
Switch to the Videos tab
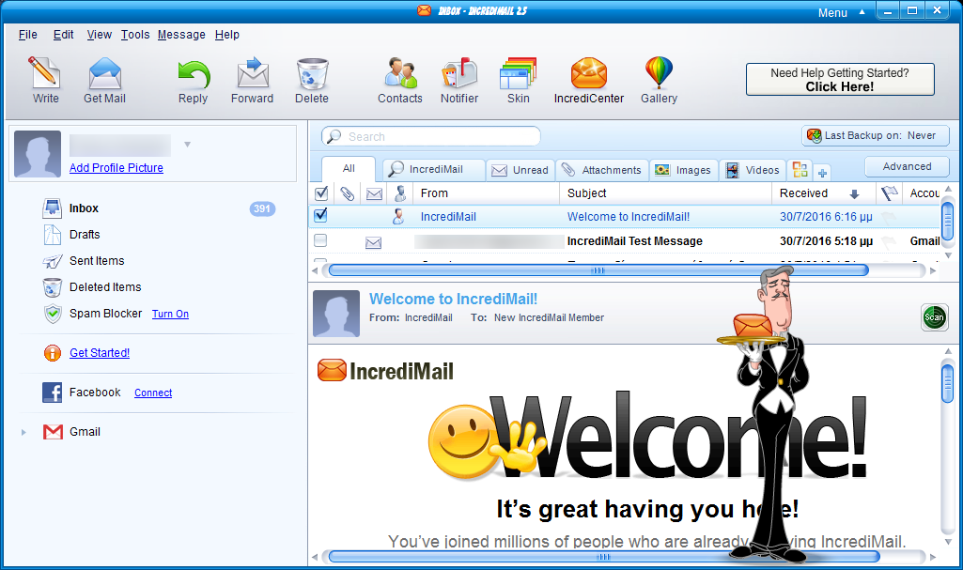pos(753,170)
